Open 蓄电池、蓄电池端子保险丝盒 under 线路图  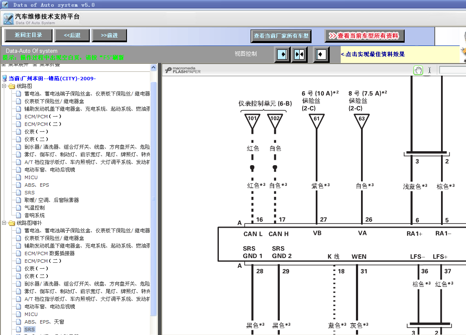[x=87, y=94]
